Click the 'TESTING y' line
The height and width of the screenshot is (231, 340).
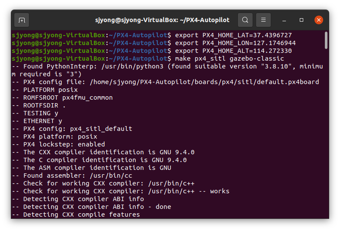[35, 113]
